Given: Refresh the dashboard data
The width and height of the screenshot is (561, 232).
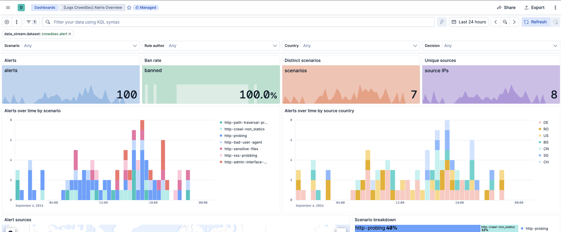Looking at the screenshot, I should (535, 22).
